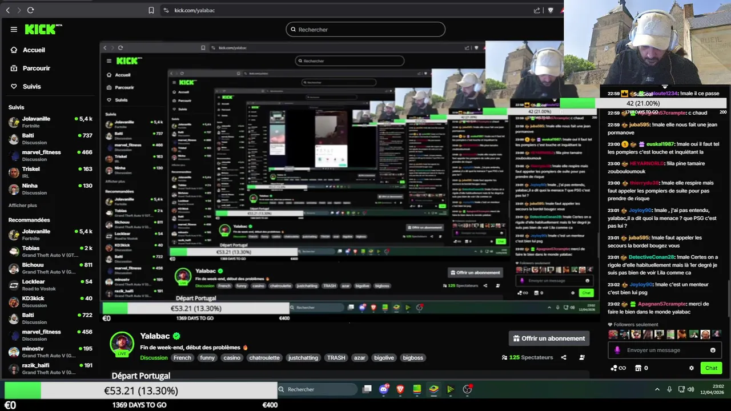Open Accueil in the sidebar
This screenshot has height=411, width=731.
tap(34, 50)
